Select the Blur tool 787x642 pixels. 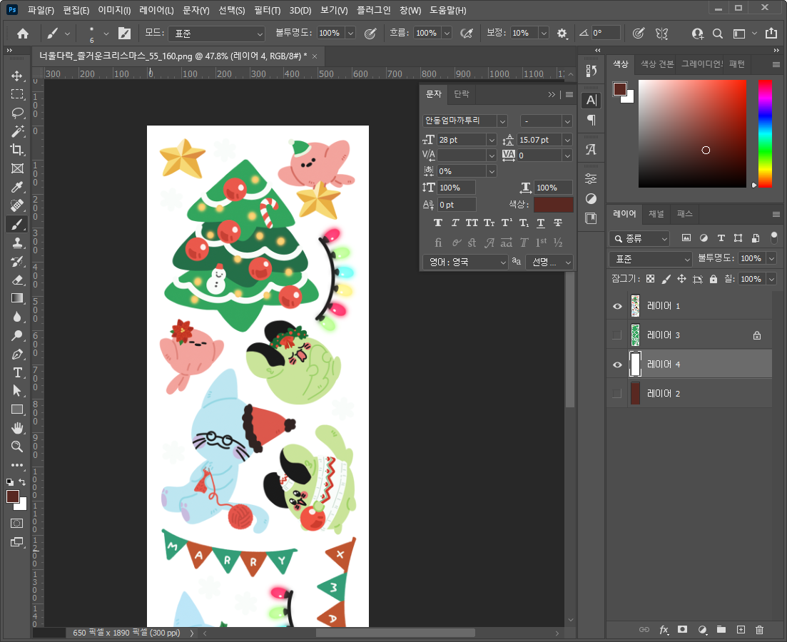click(17, 317)
